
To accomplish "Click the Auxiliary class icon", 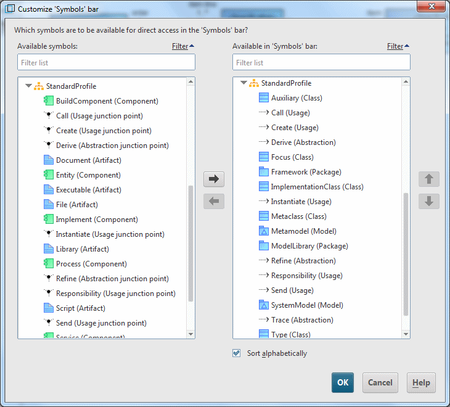I will pyautogui.click(x=263, y=98).
